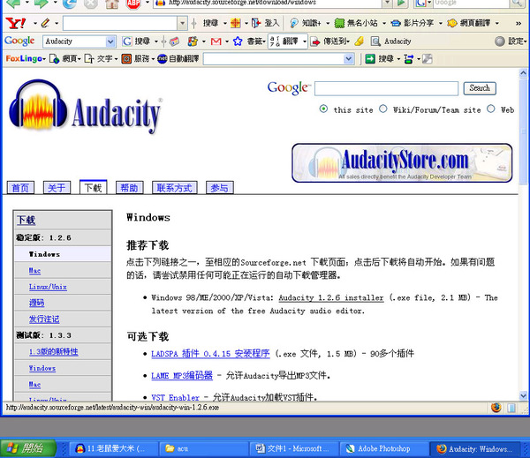
Task: Click 'LAME MP3编码器' link
Action: [x=182, y=376]
